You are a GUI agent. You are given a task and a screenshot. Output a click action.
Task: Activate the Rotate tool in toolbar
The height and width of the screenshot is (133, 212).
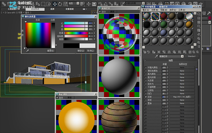click(x=60, y=4)
